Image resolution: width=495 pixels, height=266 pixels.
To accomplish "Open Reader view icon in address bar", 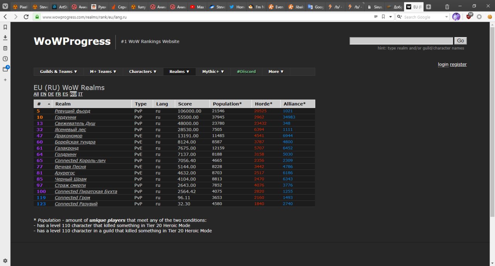I will pos(376,17).
